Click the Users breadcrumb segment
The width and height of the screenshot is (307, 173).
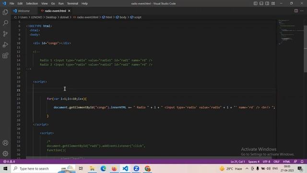24,17
